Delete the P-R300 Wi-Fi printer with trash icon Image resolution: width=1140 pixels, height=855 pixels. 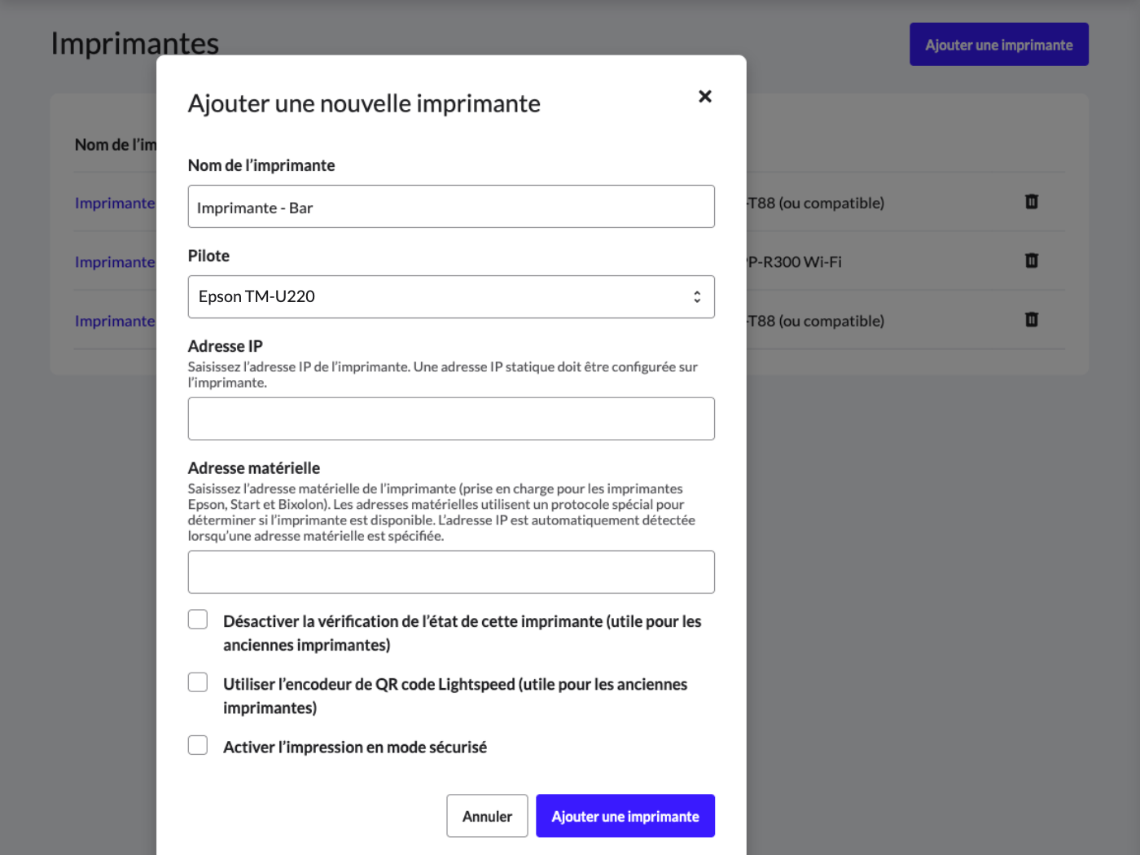[x=1031, y=261]
